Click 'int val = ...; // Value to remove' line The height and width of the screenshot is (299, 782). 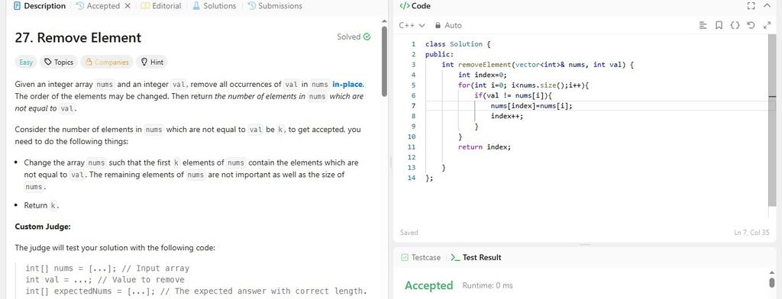105,280
